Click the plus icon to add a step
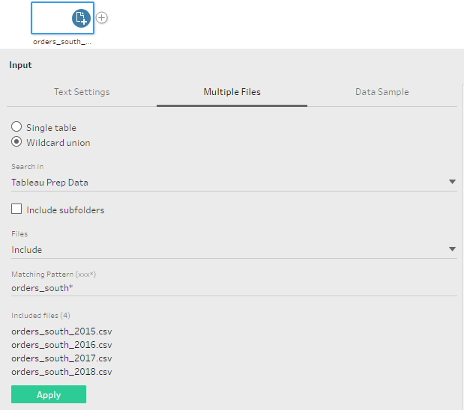 click(x=101, y=18)
